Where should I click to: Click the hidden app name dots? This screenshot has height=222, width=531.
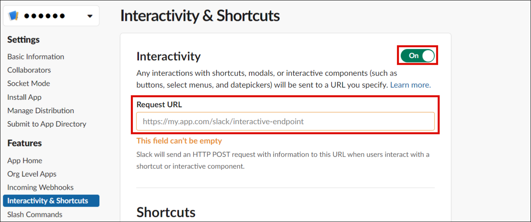pyautogui.click(x=44, y=16)
